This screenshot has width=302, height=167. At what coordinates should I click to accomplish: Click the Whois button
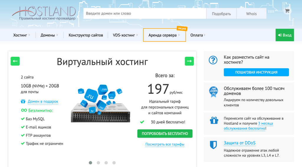251,14
